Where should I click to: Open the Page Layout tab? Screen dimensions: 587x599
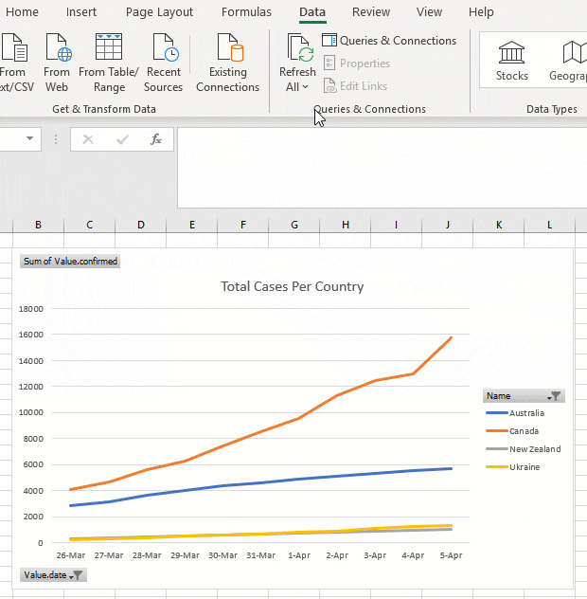(160, 11)
